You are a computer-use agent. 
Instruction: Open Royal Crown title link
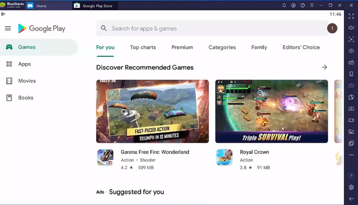pos(254,152)
